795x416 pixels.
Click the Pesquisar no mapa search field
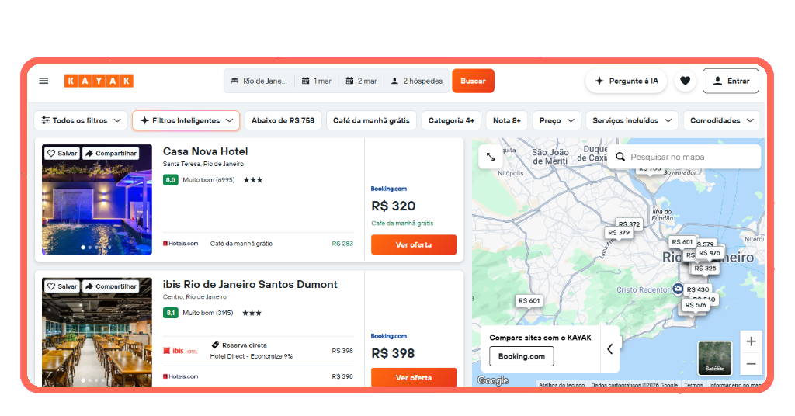[x=685, y=157]
